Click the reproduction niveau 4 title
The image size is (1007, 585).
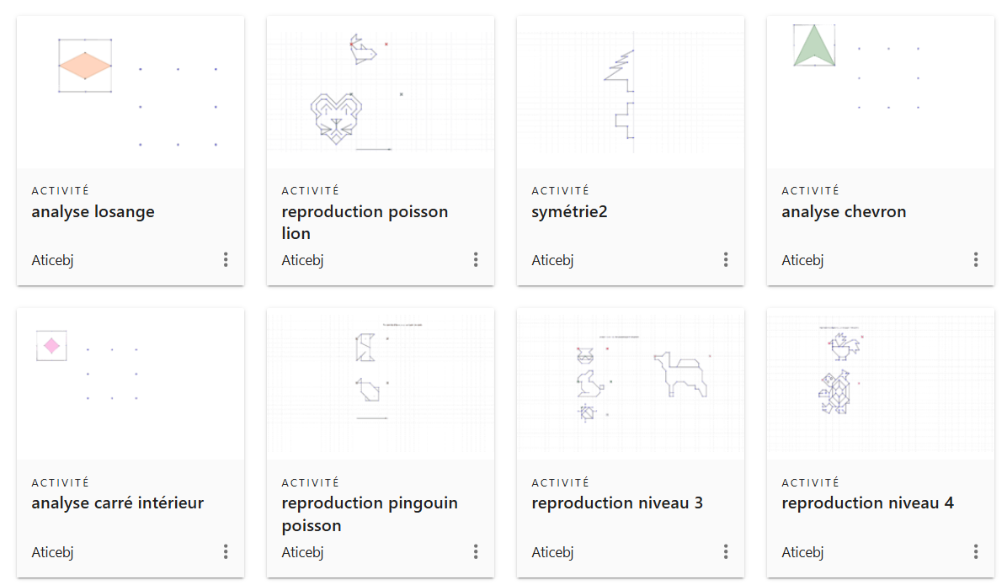867,503
